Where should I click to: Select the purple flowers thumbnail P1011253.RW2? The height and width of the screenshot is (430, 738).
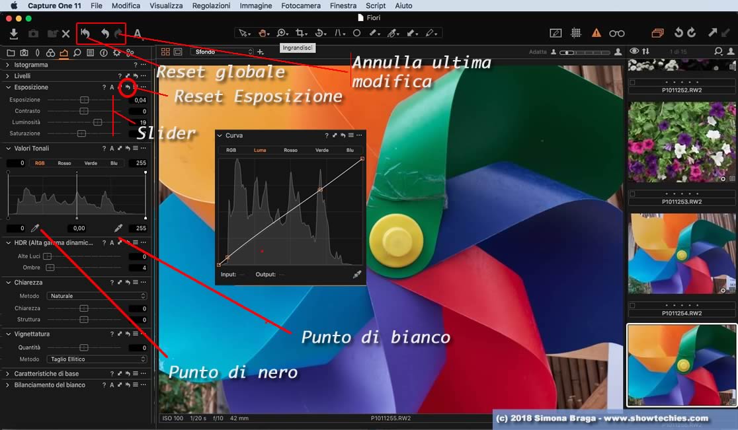point(682,143)
